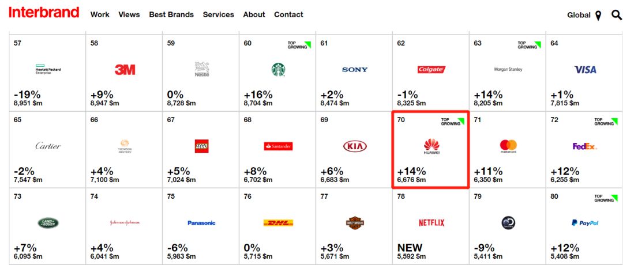Click the Mastercard logo at rank 71

(508, 146)
